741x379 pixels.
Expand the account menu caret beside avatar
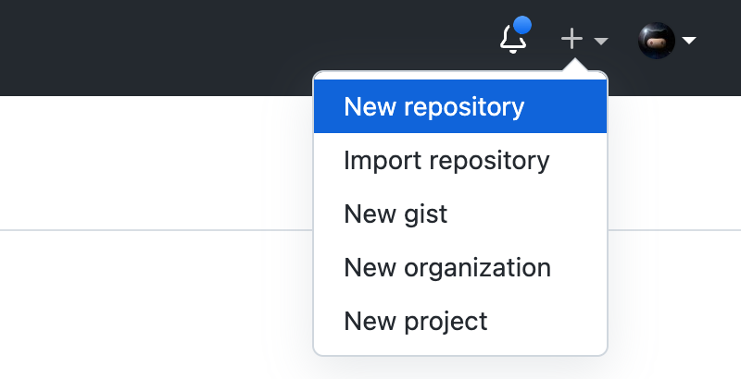689,41
